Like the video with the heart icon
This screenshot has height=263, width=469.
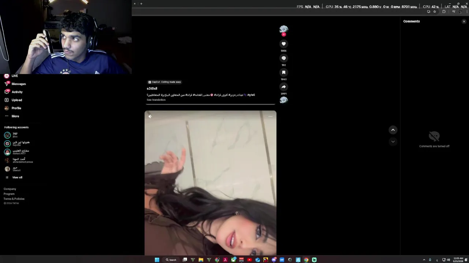284,44
